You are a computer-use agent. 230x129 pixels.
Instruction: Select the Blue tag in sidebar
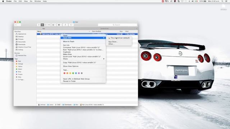pos(19,72)
